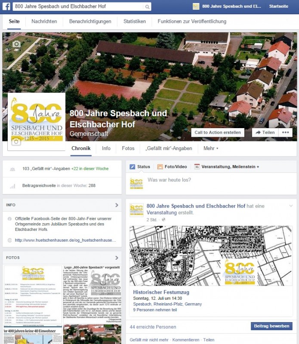The width and height of the screenshot is (299, 344).
Task: Click the Kommentieren link
Action: (x=186, y=340)
